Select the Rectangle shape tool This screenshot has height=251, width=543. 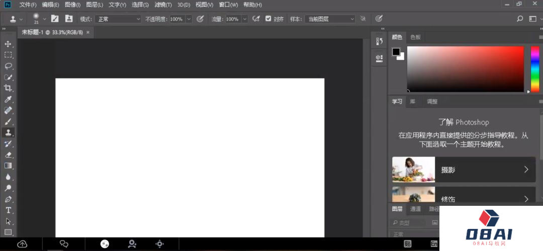8,232
